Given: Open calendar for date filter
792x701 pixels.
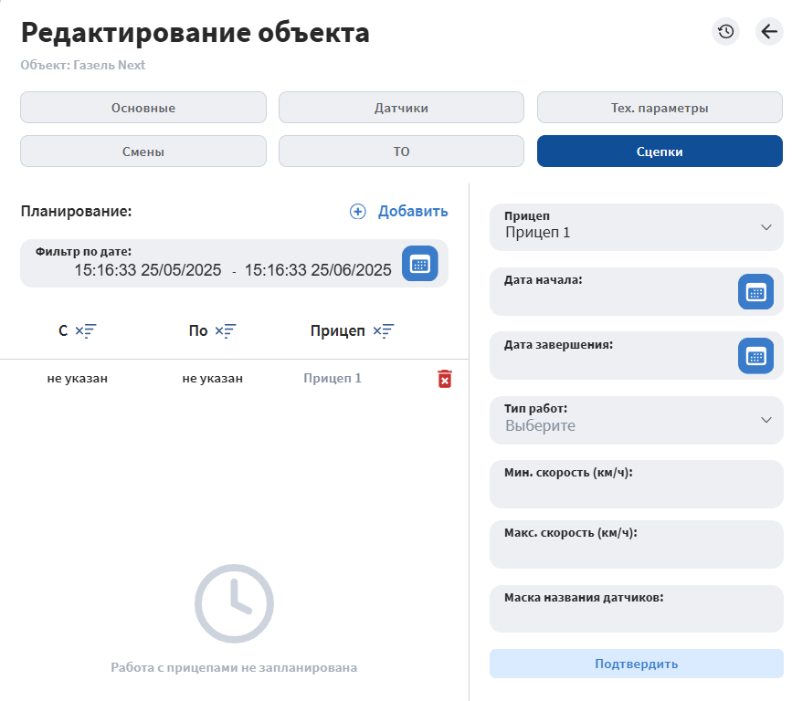Looking at the screenshot, I should 419,264.
